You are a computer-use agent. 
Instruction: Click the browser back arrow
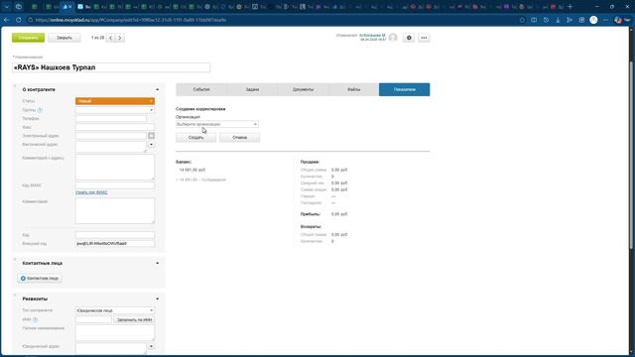click(7, 20)
